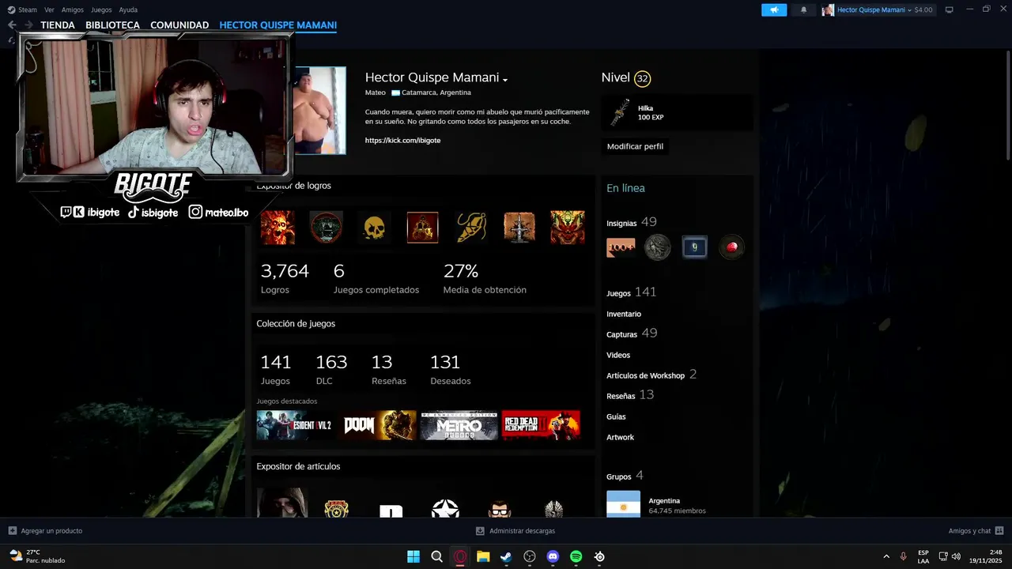Open the golden skull achievement icon

click(x=374, y=228)
